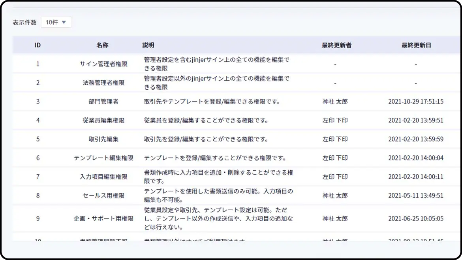Click the 2021-06-25 10:05:05 update date
This screenshot has width=462, height=260.
click(416, 219)
